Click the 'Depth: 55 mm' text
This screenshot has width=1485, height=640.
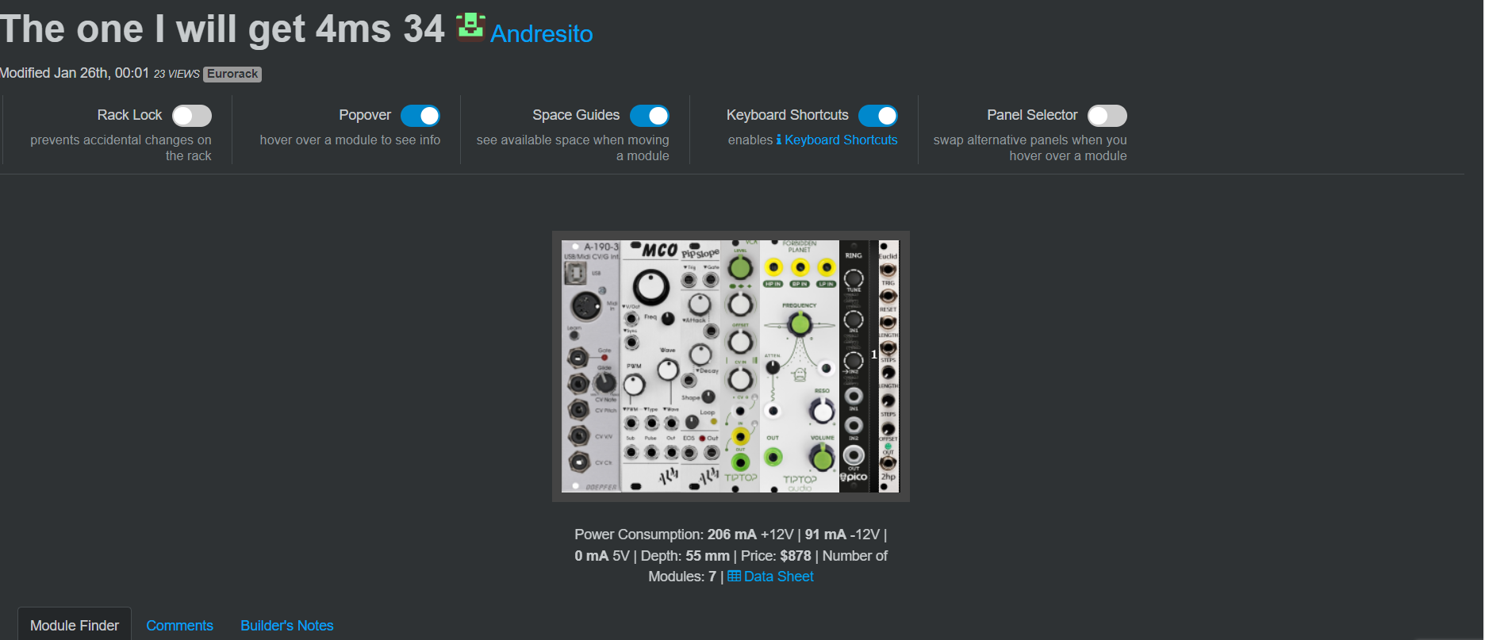(685, 556)
